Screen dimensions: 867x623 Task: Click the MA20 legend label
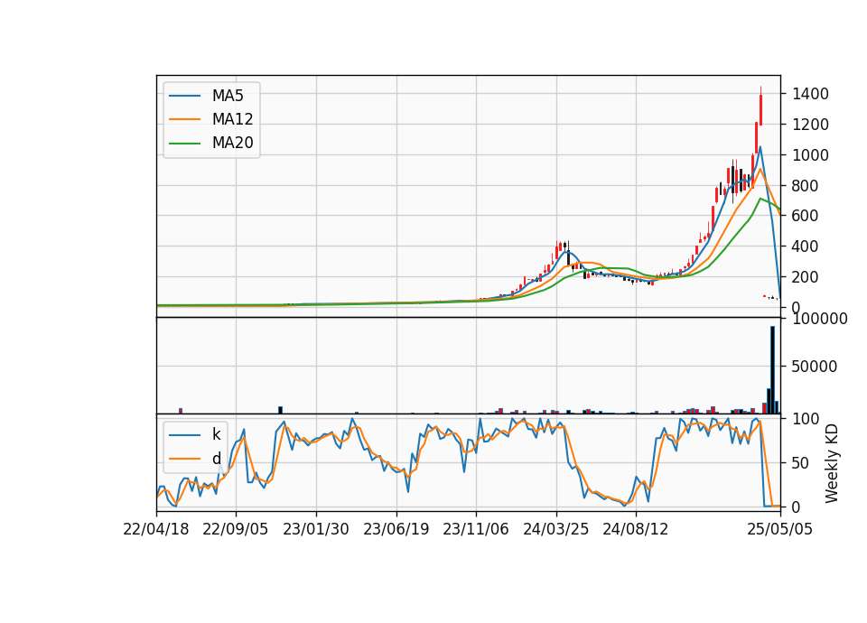232,143
